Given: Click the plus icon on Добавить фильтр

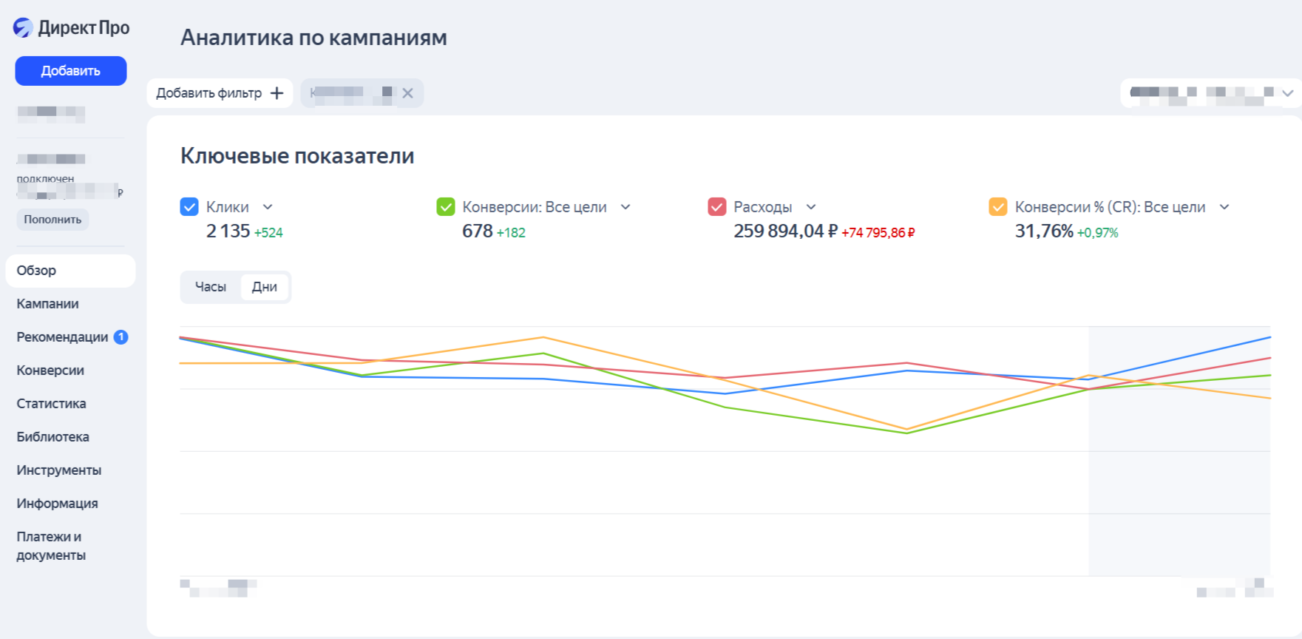Looking at the screenshot, I should tap(277, 93).
